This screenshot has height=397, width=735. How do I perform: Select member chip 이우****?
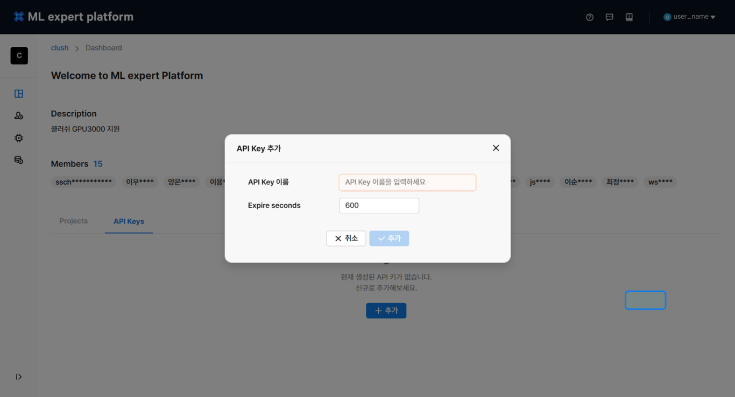[x=140, y=182]
